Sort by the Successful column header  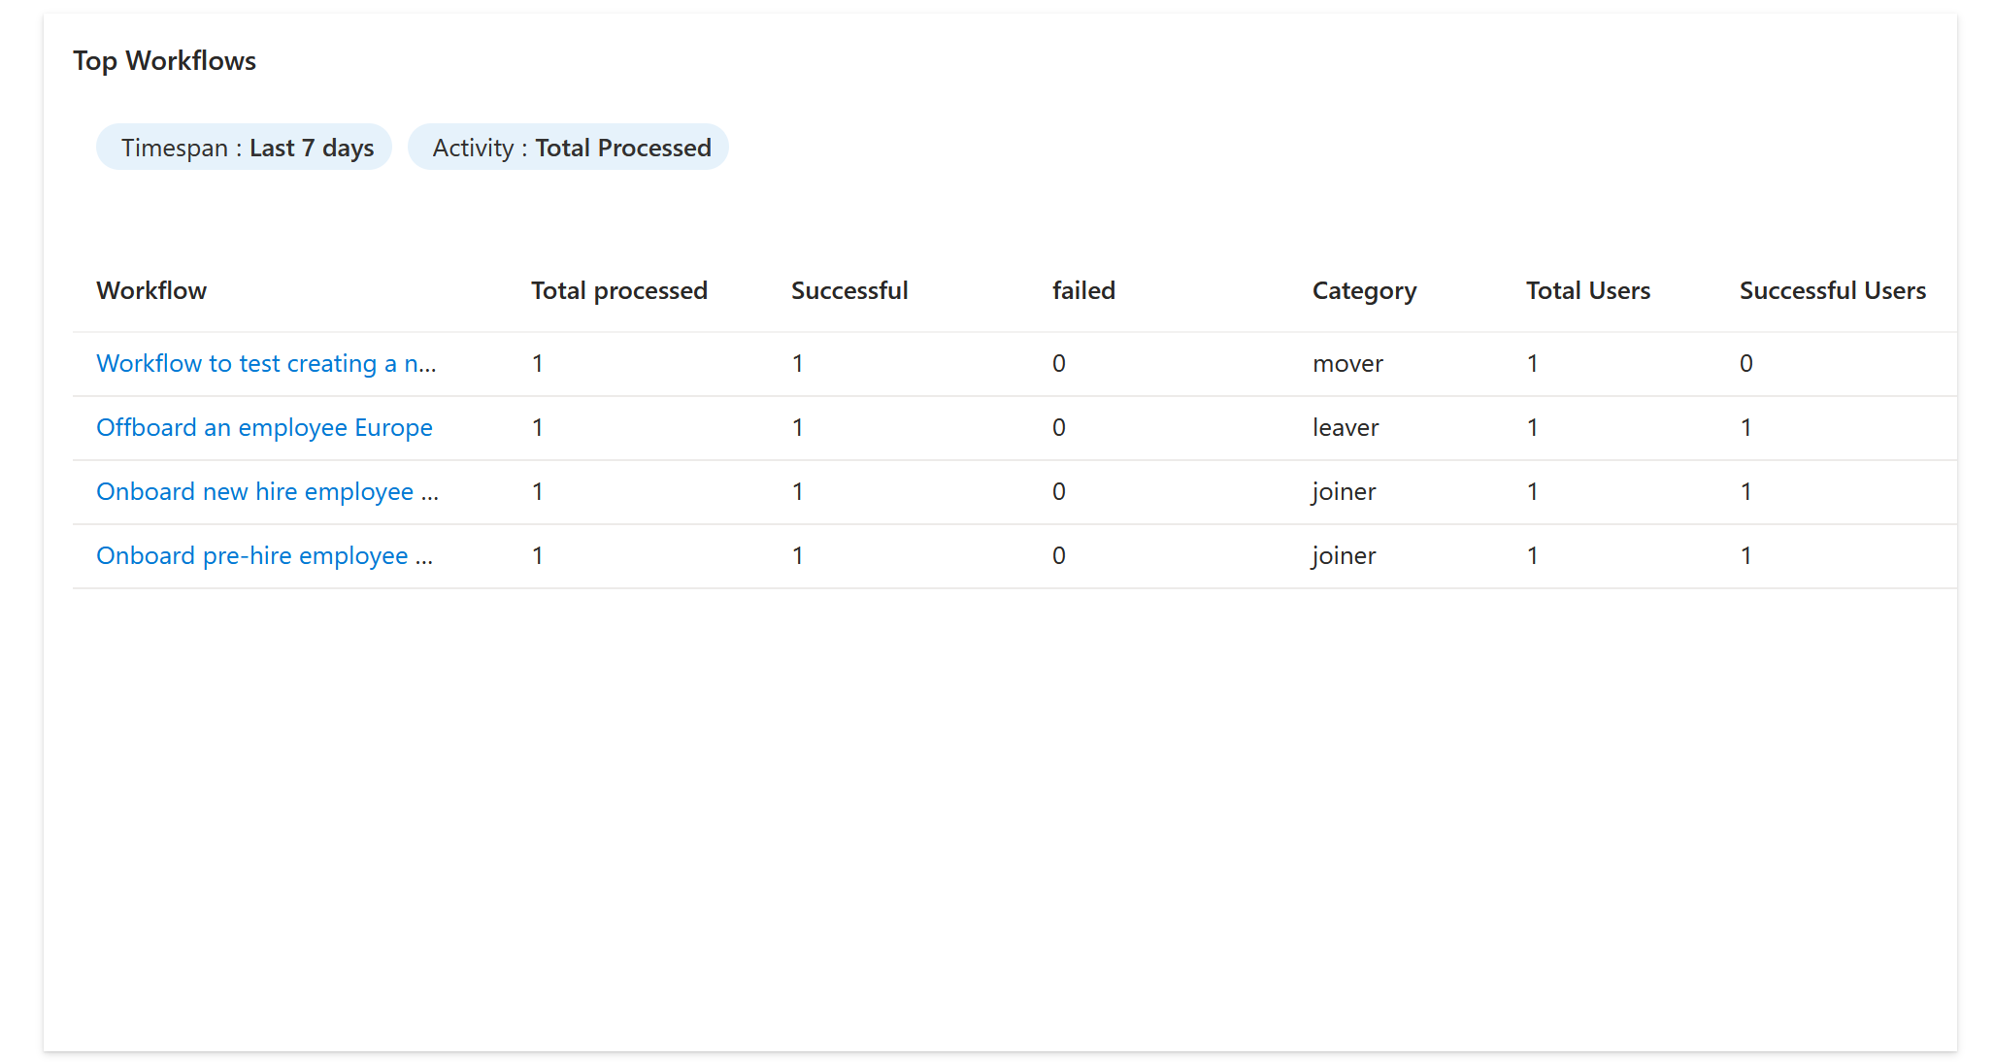pyautogui.click(x=849, y=289)
